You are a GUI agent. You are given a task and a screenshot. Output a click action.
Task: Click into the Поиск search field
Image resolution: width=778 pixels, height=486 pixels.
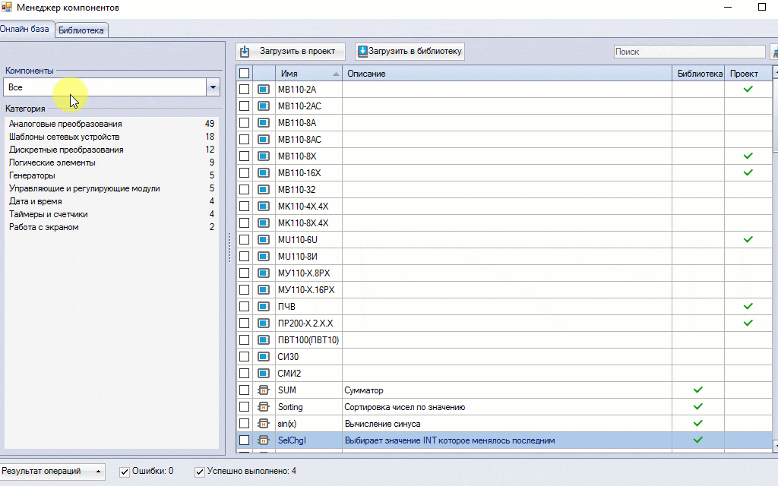(x=688, y=52)
